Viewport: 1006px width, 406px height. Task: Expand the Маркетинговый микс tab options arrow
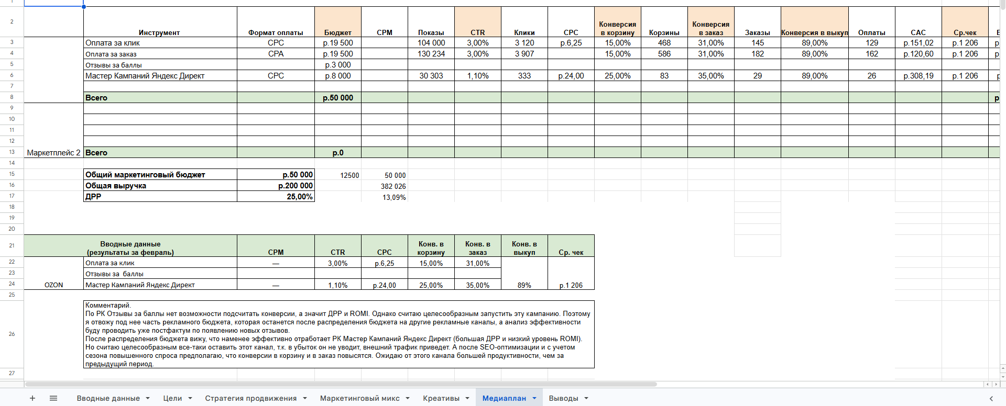click(x=408, y=398)
